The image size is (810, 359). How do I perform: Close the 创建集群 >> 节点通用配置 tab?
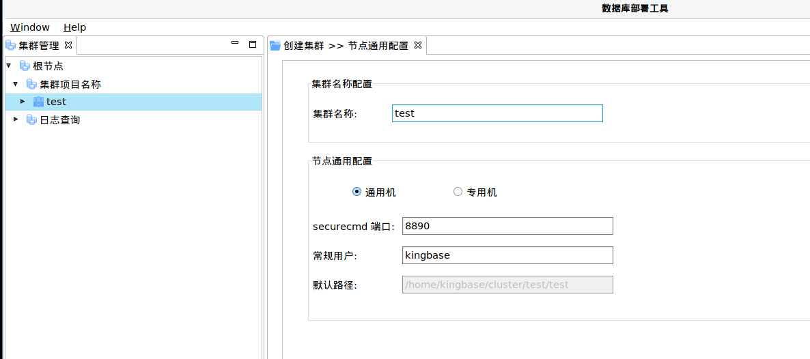[418, 45]
